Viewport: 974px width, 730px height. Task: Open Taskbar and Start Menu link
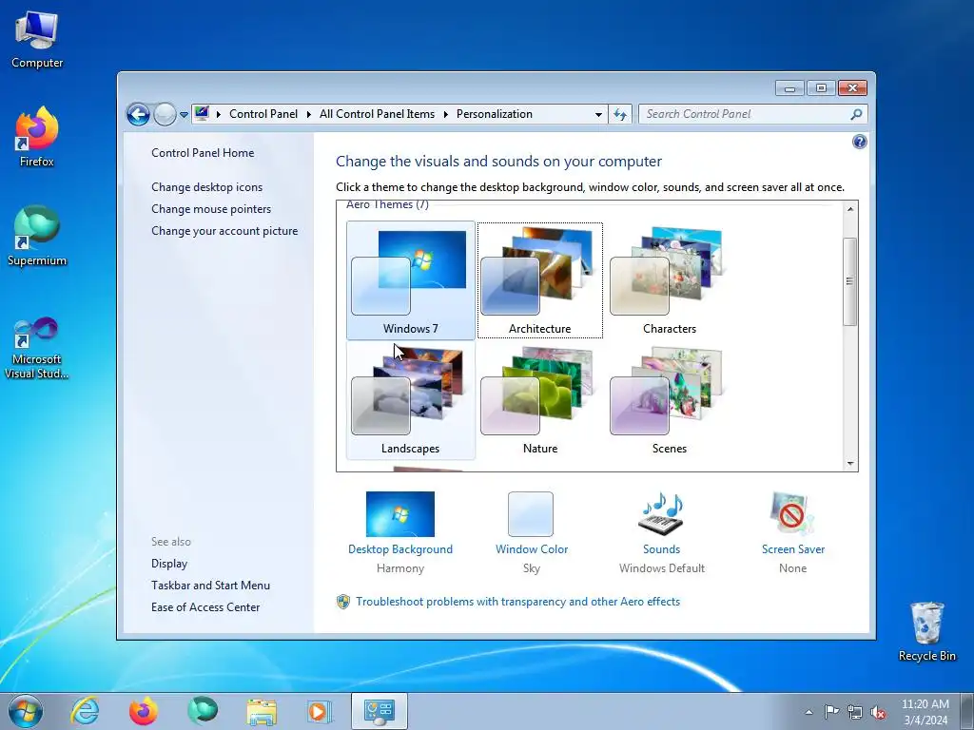210,586
